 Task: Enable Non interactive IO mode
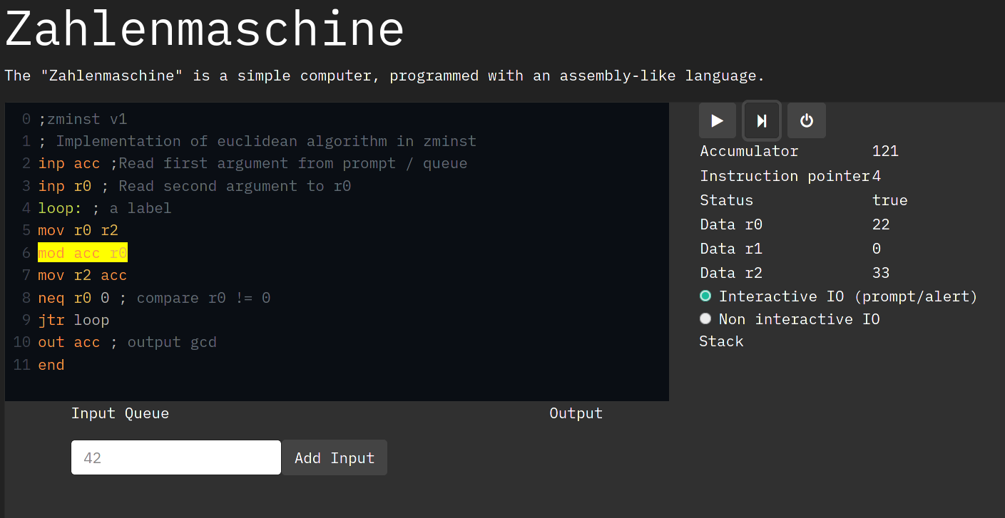pyautogui.click(x=706, y=318)
